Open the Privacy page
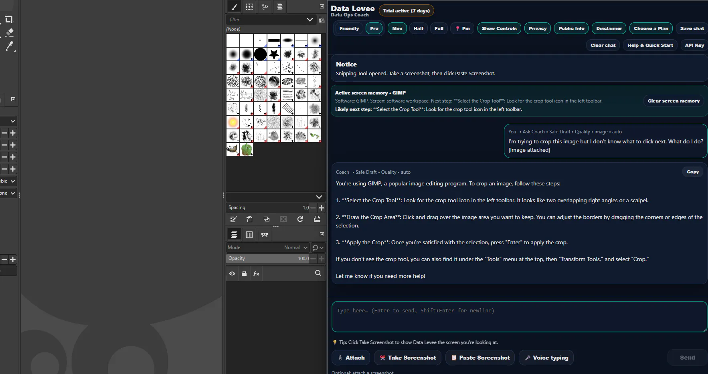Viewport: 708px width, 374px height. tap(538, 28)
